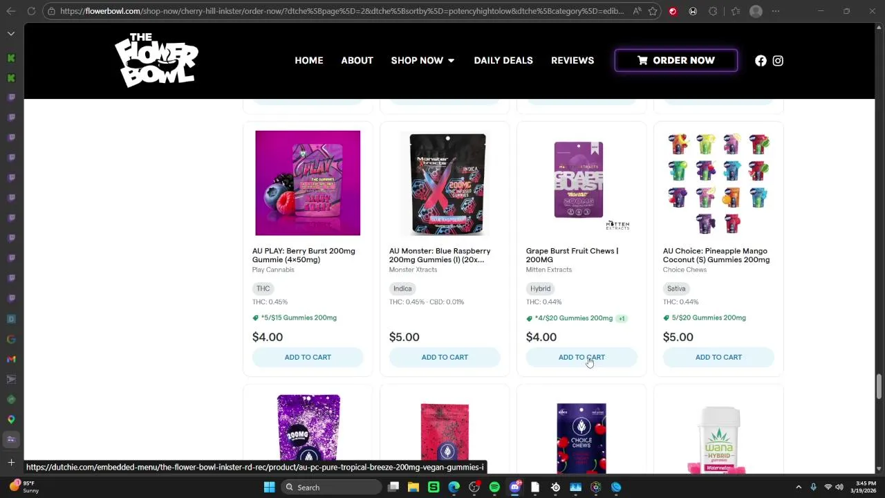Open Spotify from the taskbar
885x498 pixels.
coord(494,487)
